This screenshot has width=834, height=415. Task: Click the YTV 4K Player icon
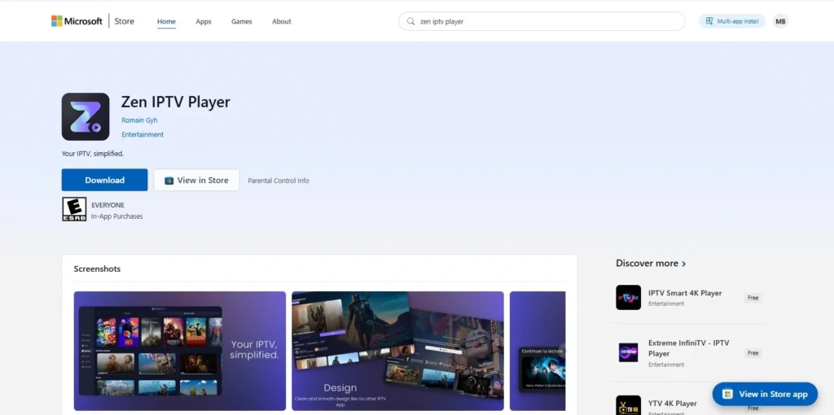pos(628,405)
